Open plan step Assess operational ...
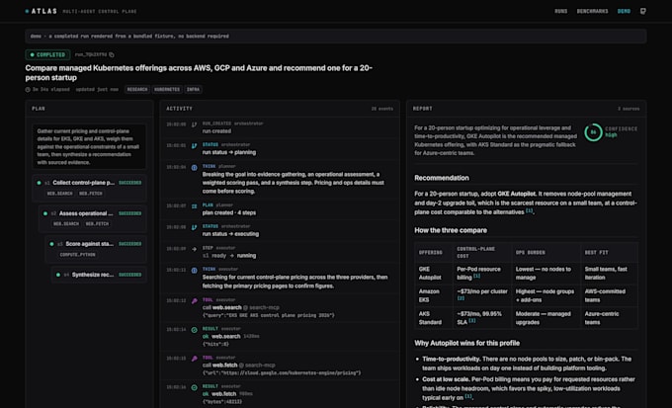 [x=93, y=218]
